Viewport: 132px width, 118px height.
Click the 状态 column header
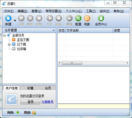(x=61, y=30)
